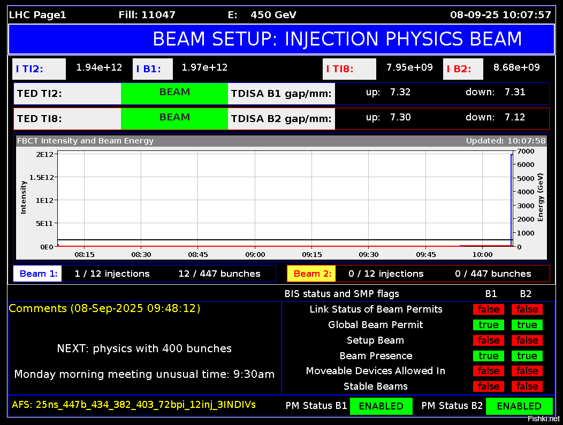Click the Beam 1: label
Screen dimensions: 563x425
(x=38, y=274)
